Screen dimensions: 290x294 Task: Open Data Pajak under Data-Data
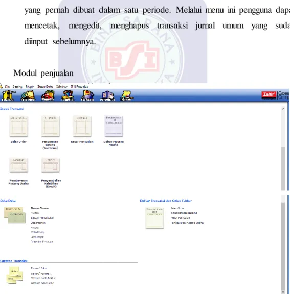pyautogui.click(x=37, y=237)
